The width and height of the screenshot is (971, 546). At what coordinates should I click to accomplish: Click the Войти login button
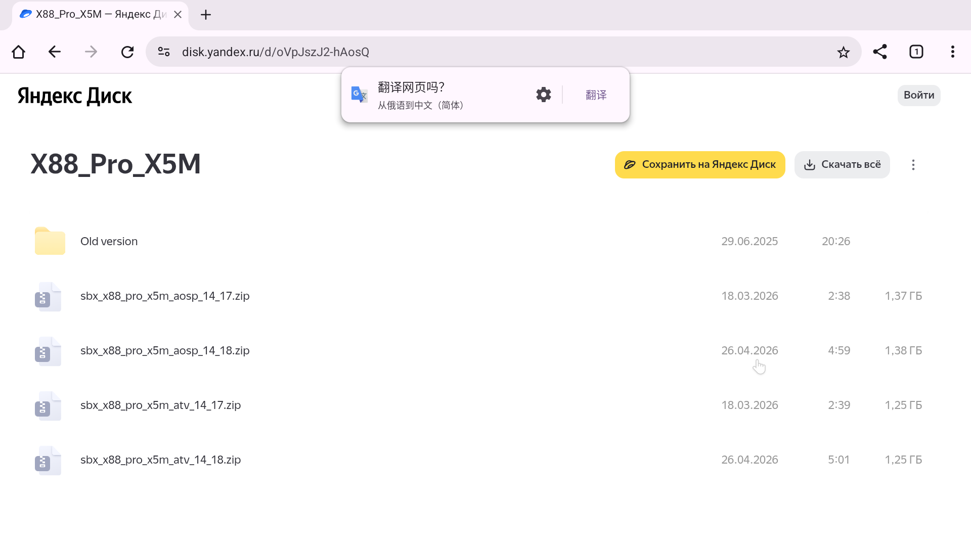(919, 95)
